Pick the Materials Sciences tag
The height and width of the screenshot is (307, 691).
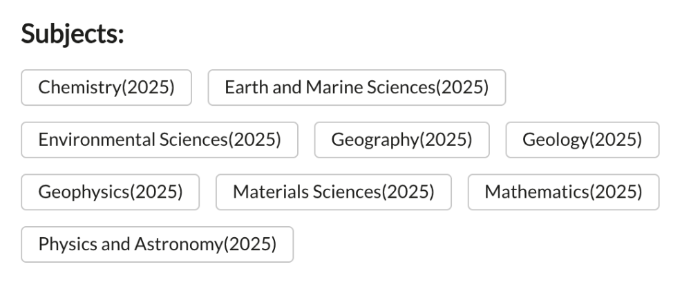coord(334,192)
